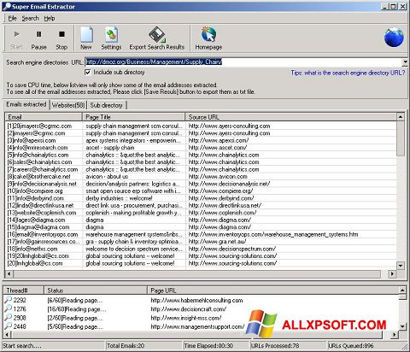Image resolution: width=410 pixels, height=352 pixels.
Task: Select row [9]info@decisionanalysis.net
Action: tap(201, 184)
